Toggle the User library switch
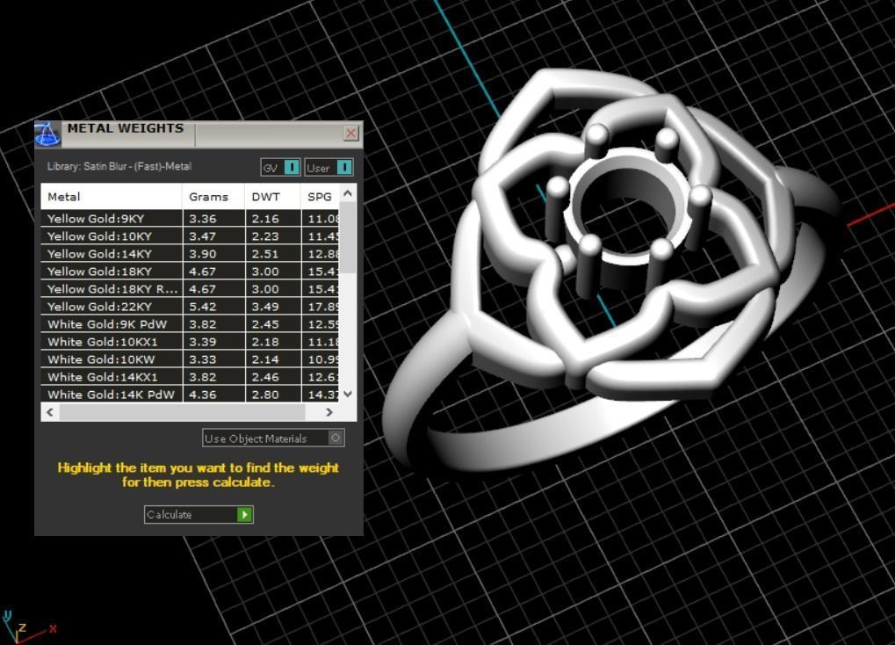 click(x=328, y=167)
